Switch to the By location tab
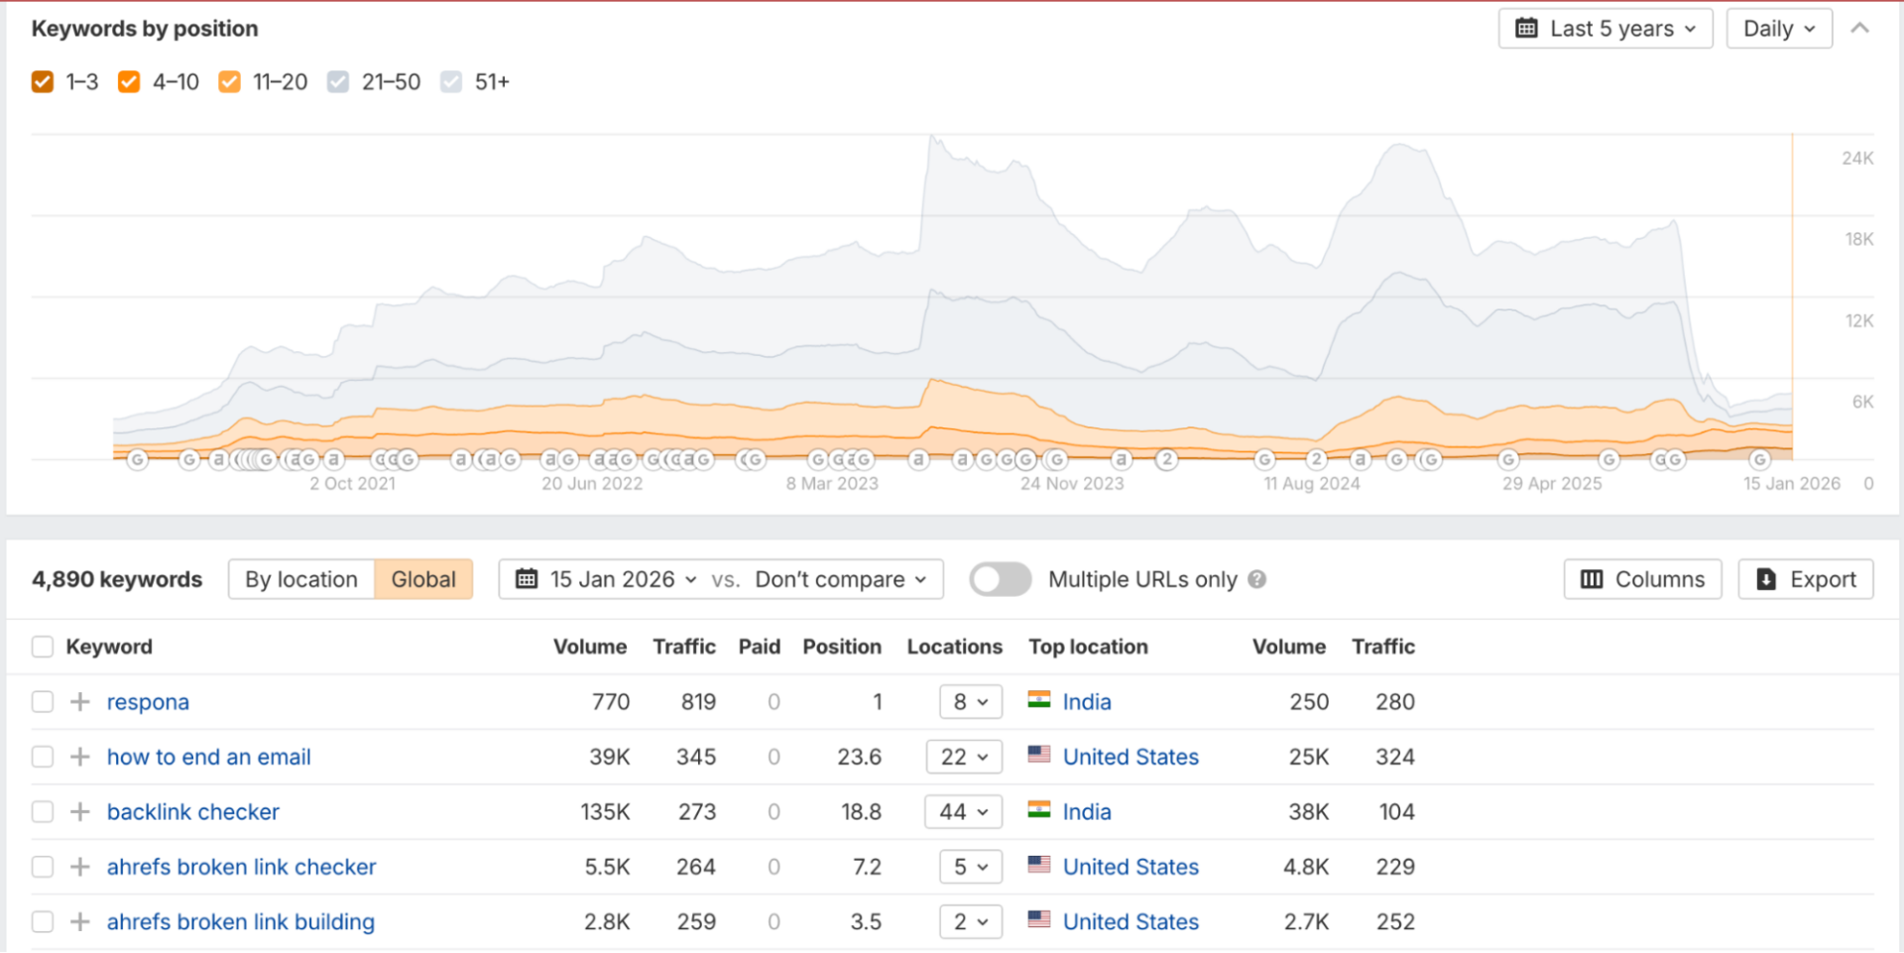The image size is (1904, 953). coord(300,579)
